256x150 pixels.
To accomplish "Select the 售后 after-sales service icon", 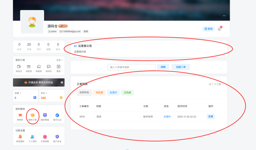I will [x=58, y=67].
